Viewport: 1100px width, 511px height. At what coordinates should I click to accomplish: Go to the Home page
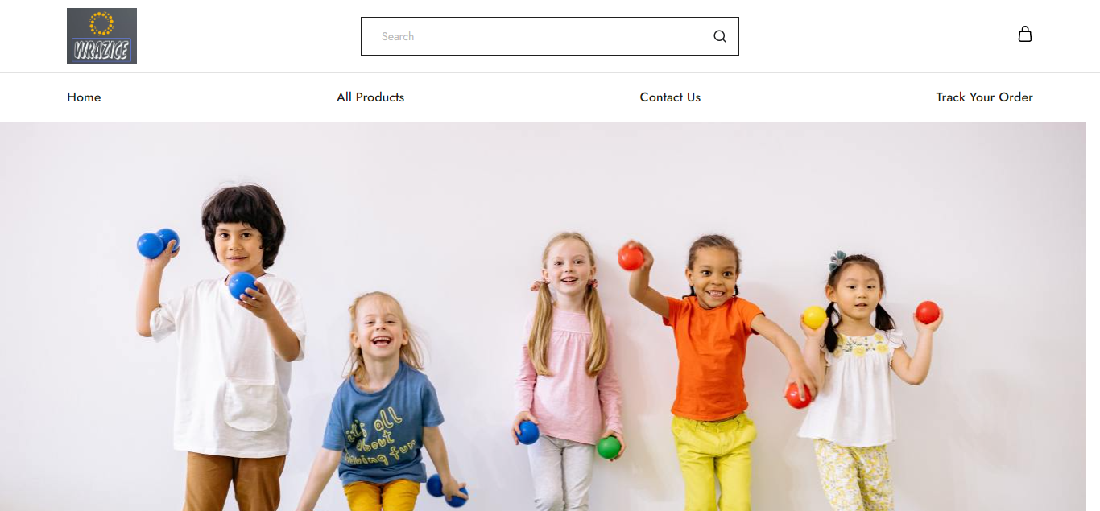(x=84, y=97)
